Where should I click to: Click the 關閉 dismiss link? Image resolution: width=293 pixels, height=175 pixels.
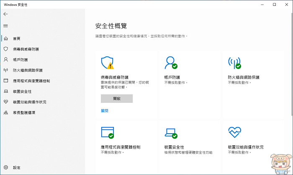click(105, 111)
